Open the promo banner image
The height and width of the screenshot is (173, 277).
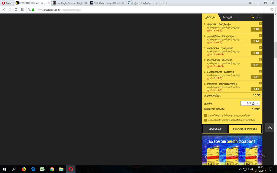(x=232, y=150)
